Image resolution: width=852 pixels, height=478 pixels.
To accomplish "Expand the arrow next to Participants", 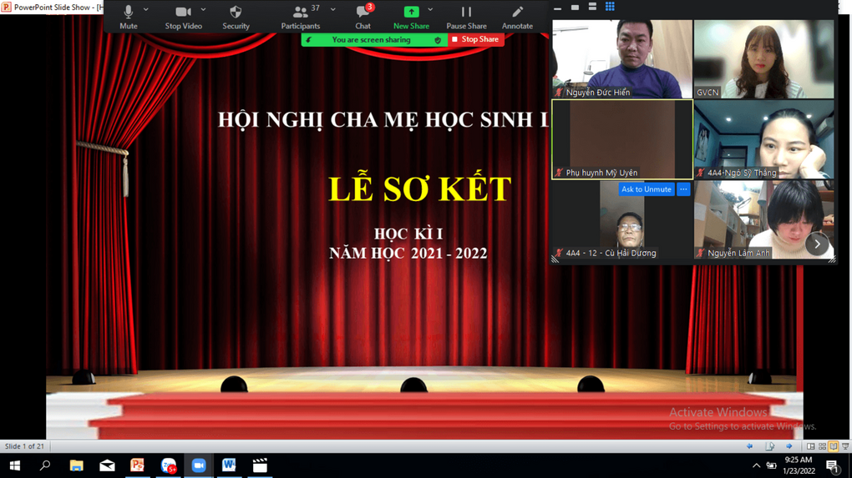I will click(333, 10).
